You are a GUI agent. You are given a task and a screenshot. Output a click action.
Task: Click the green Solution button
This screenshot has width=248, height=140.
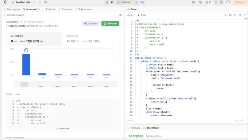[x=110, y=24]
